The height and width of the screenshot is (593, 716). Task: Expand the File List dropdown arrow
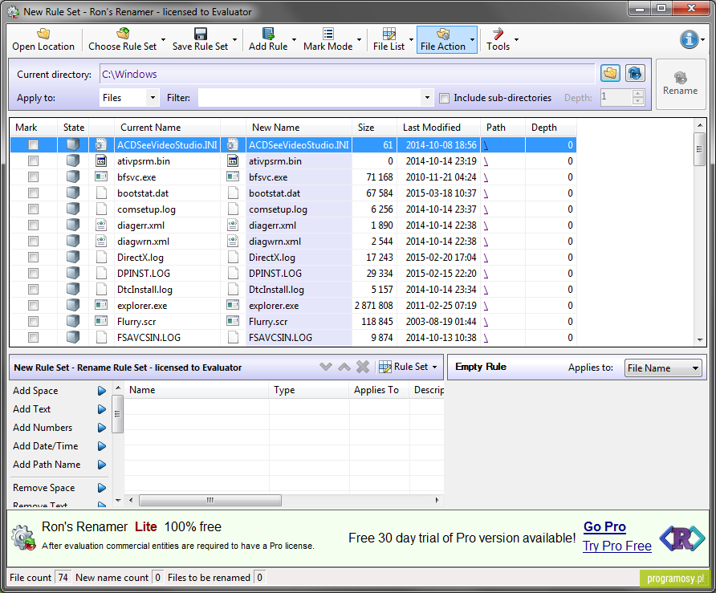[411, 39]
